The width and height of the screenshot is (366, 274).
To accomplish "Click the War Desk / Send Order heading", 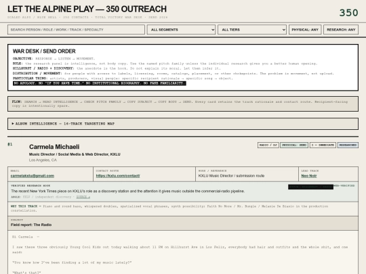I will pos(44,51).
